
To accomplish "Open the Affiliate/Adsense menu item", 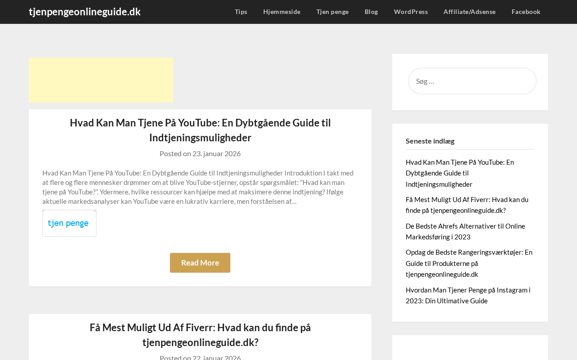I will pos(470,12).
